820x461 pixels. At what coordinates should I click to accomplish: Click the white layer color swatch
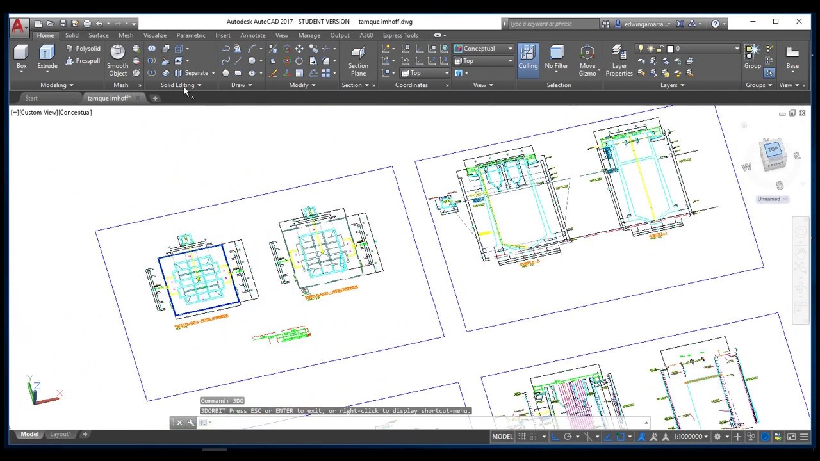coord(670,49)
